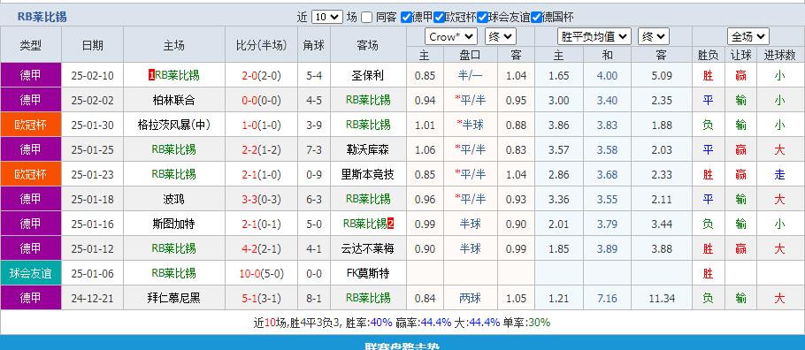Open the FK莫斯特 team link
The height and width of the screenshot is (350, 805).
pyautogui.click(x=368, y=273)
